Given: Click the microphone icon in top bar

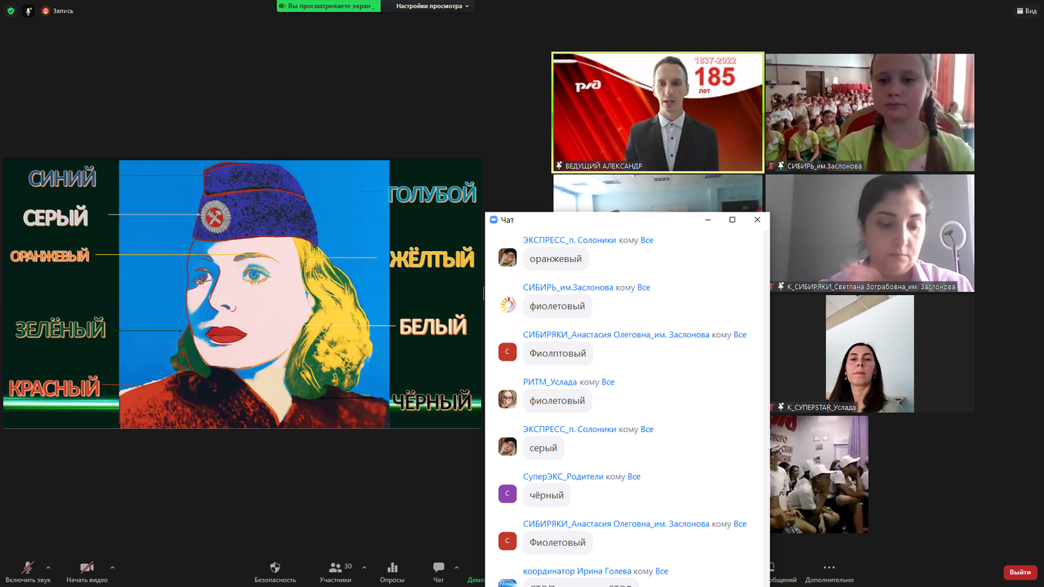Looking at the screenshot, I should point(28,10).
